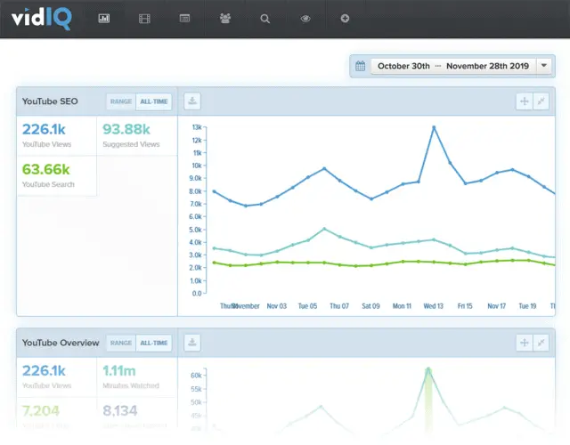570x445 pixels.
Task: Select the 226.1k YouTube Views metric in SEO
Action: pos(57,136)
